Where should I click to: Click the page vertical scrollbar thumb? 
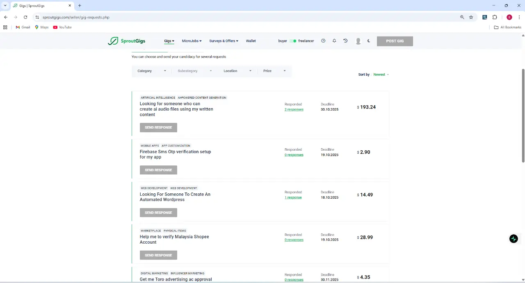[x=523, y=116]
